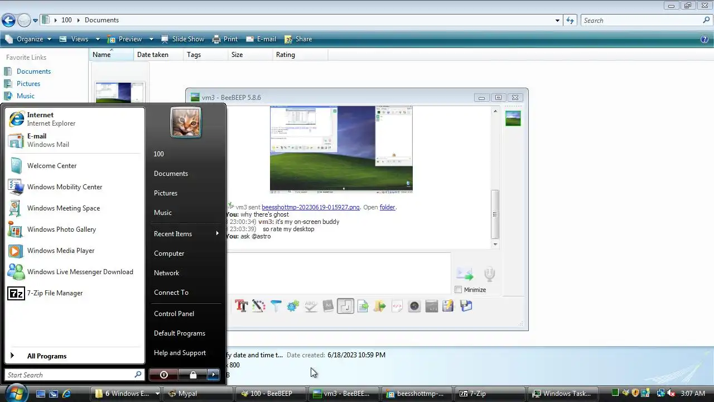The height and width of the screenshot is (402, 714).
Task: Expand Windows Explorer taskbar group arrow
Action: (157, 394)
